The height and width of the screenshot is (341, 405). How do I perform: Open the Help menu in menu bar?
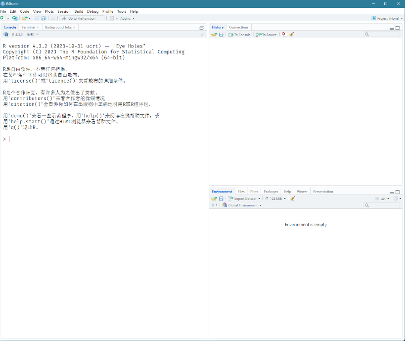click(x=134, y=11)
